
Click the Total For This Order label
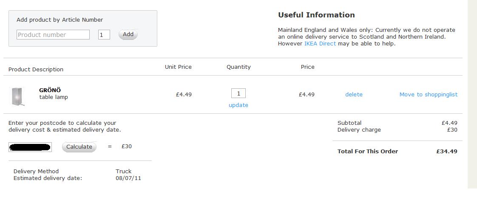pos(367,152)
